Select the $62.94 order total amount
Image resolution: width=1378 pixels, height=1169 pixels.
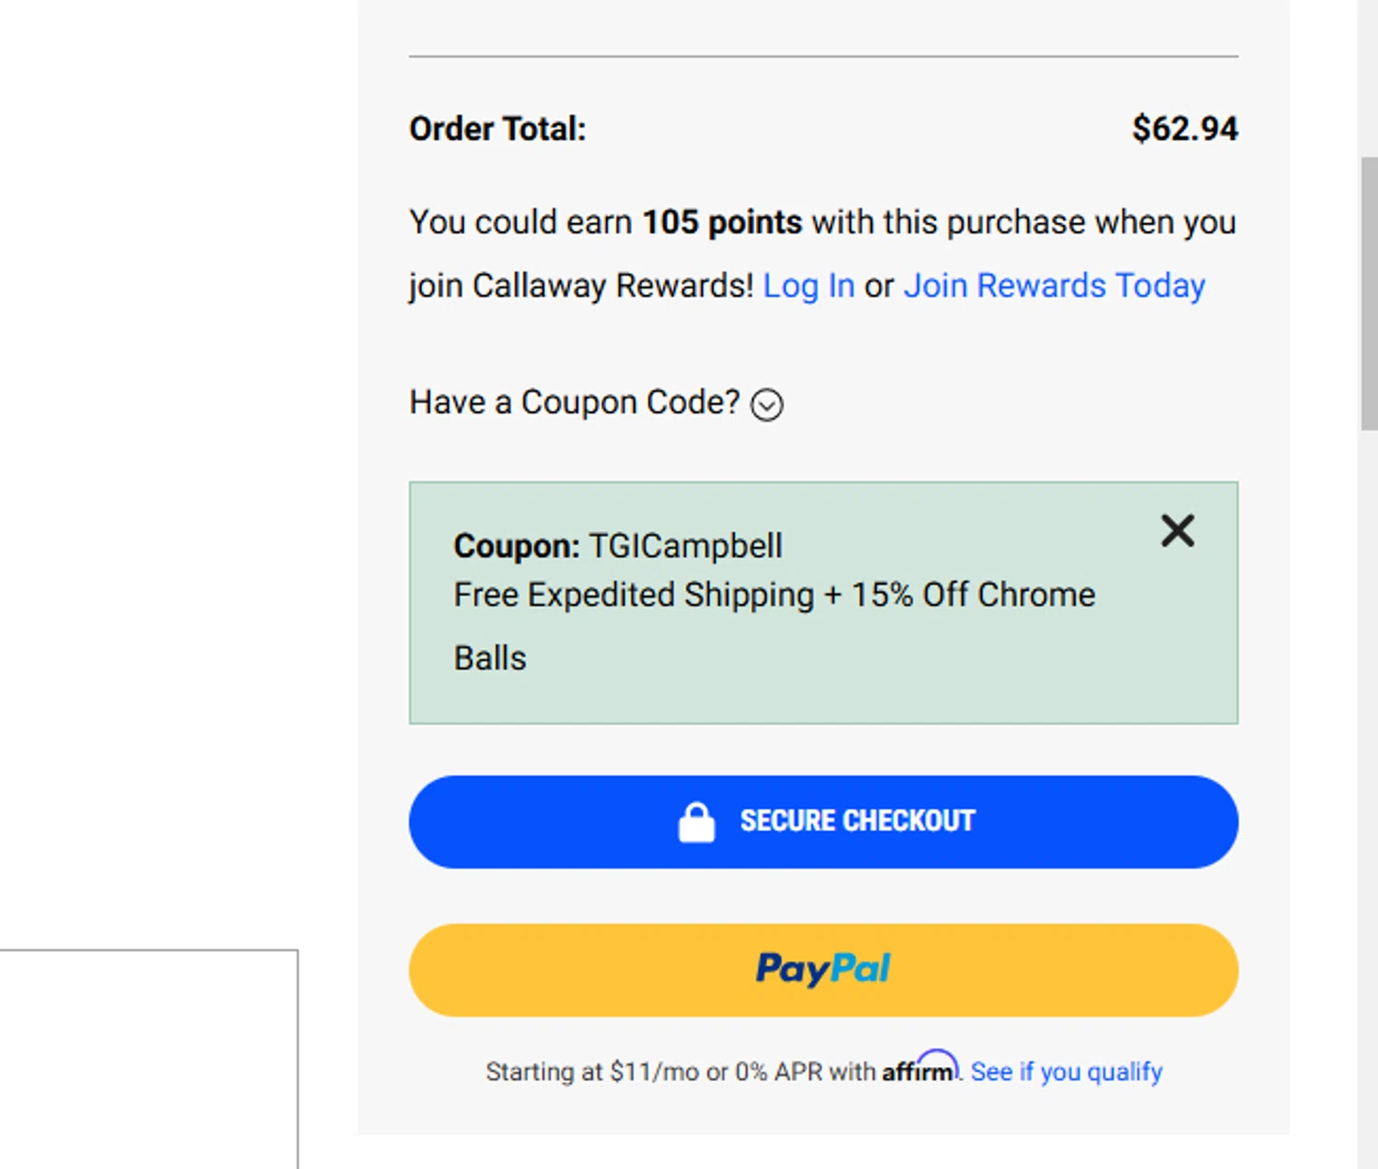tap(1184, 129)
